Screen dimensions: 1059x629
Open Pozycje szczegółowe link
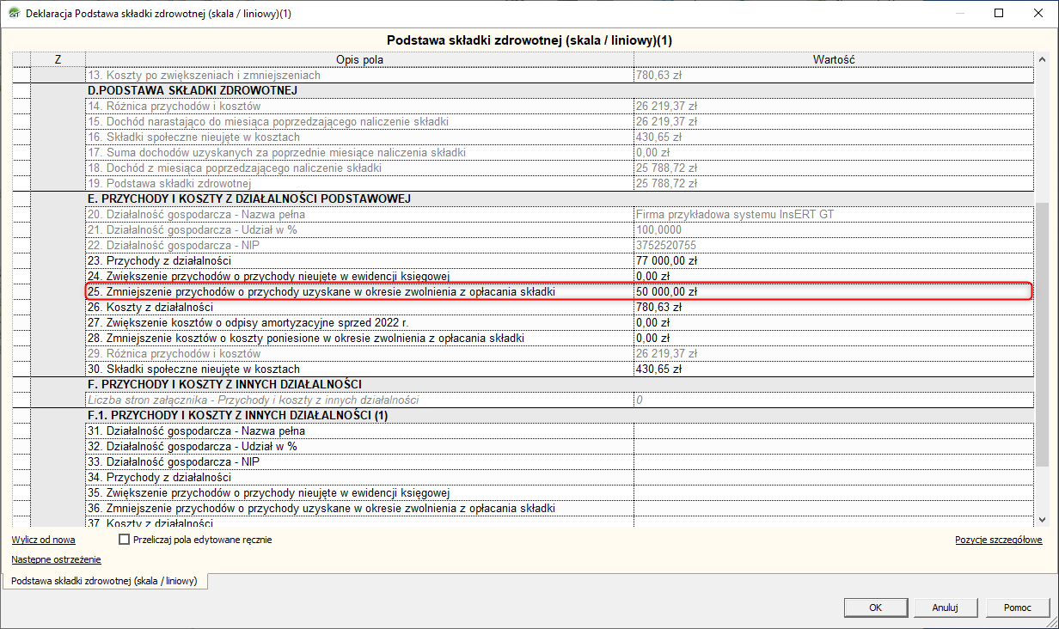pos(998,540)
